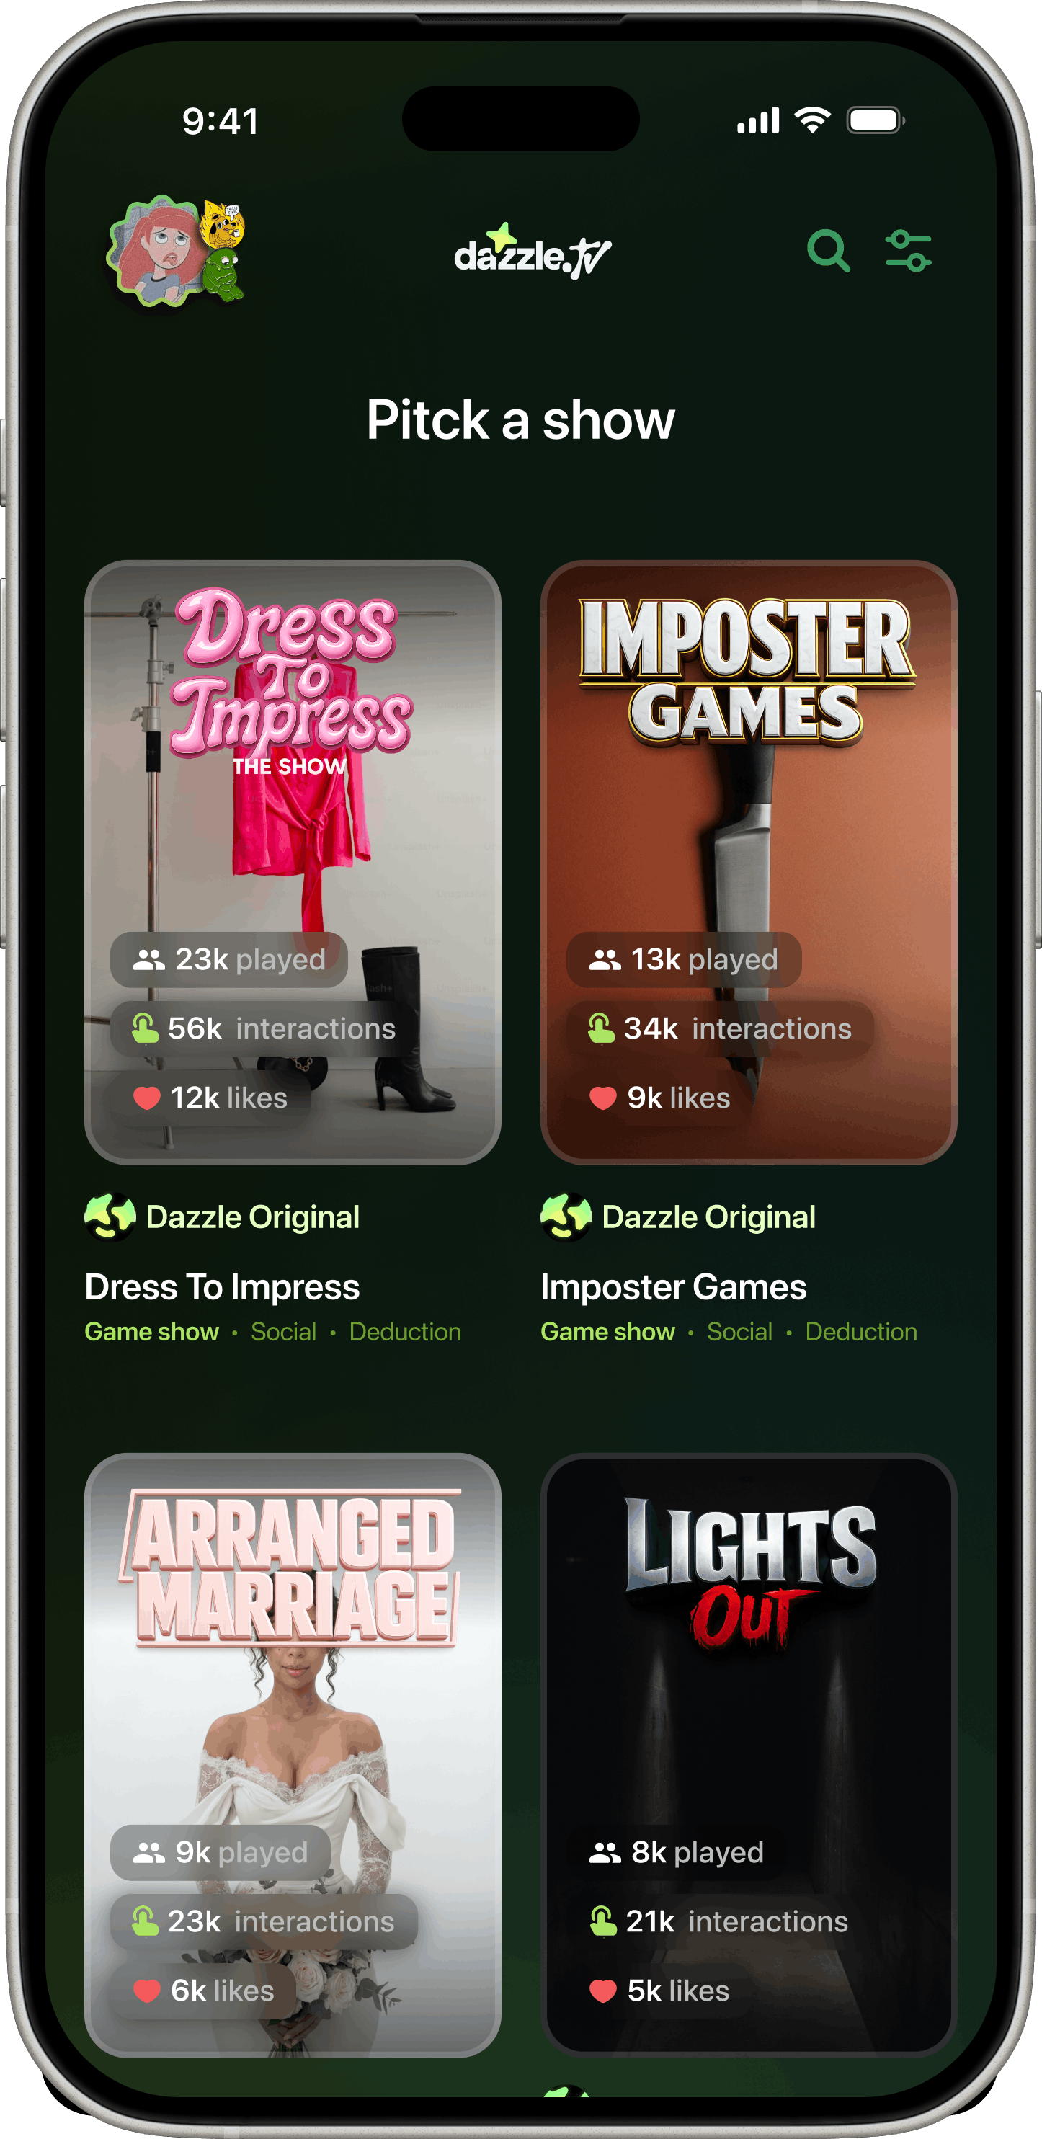Open the filter sliders icon
The image size is (1042, 2139).
[907, 251]
